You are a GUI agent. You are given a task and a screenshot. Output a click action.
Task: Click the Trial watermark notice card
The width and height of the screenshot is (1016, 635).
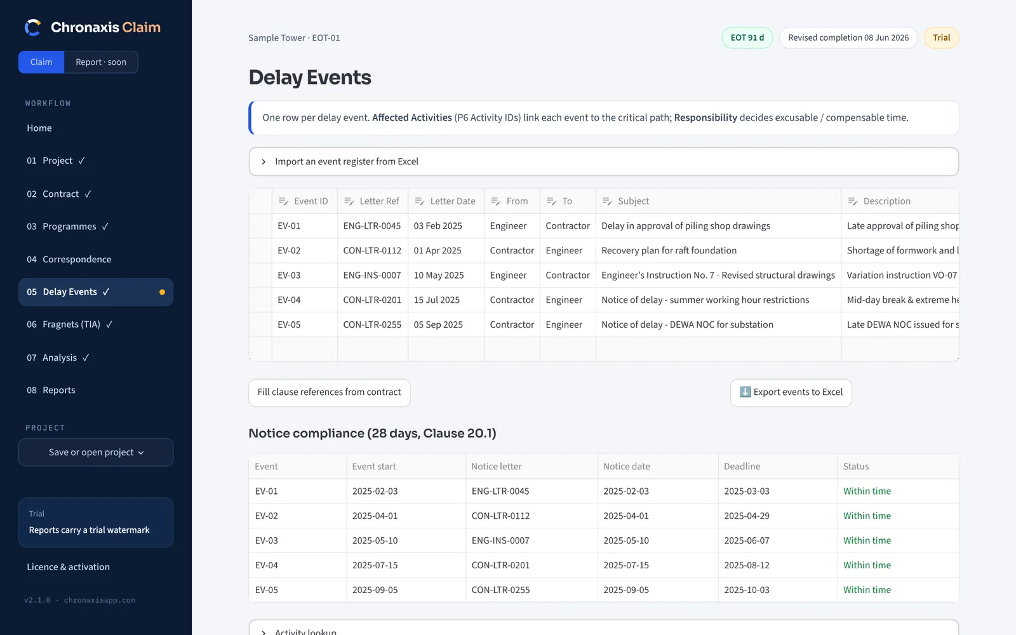(96, 522)
